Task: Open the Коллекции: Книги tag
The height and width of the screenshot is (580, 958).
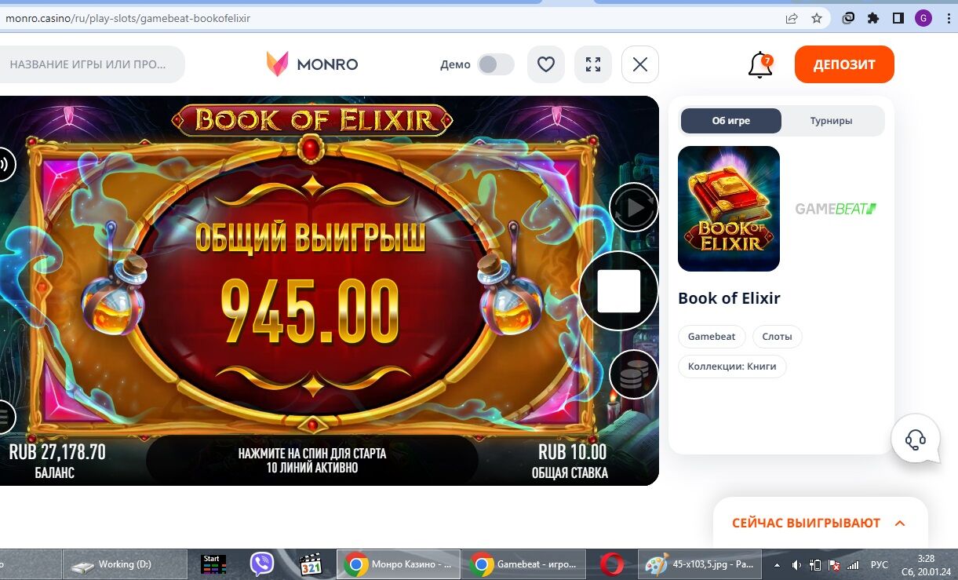Action: 732,367
